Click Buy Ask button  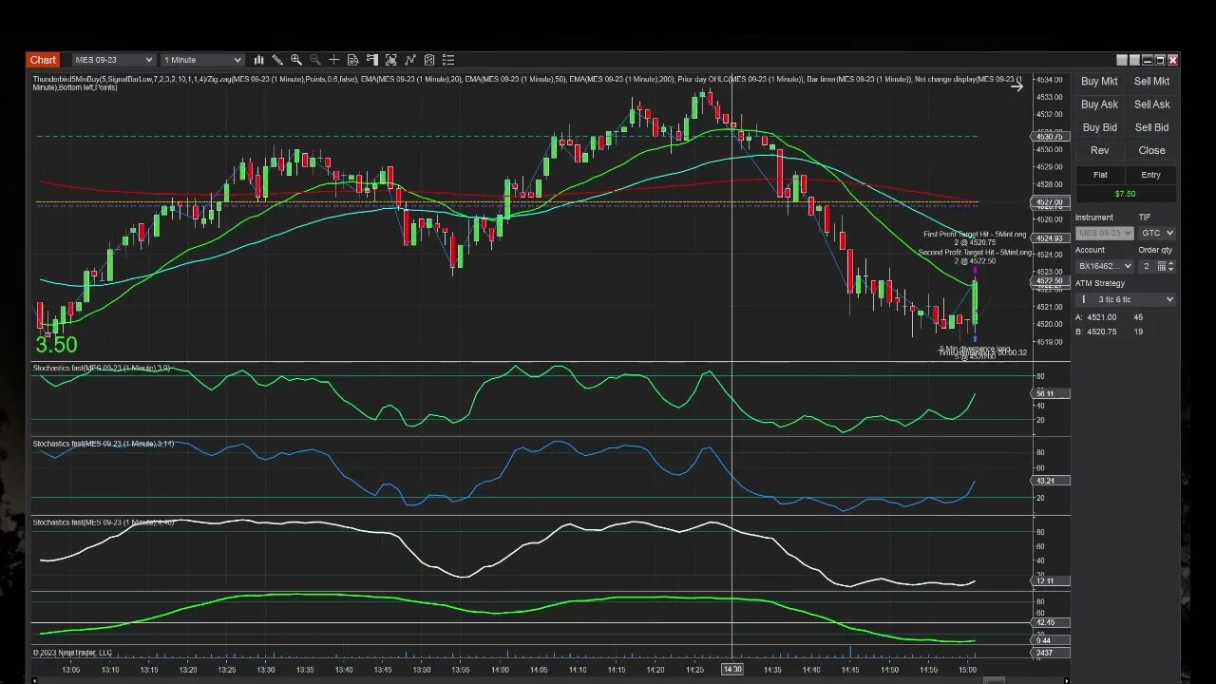tap(1099, 104)
